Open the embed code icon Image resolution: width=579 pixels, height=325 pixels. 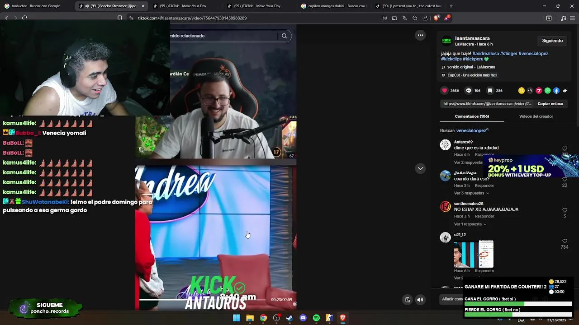click(530, 91)
